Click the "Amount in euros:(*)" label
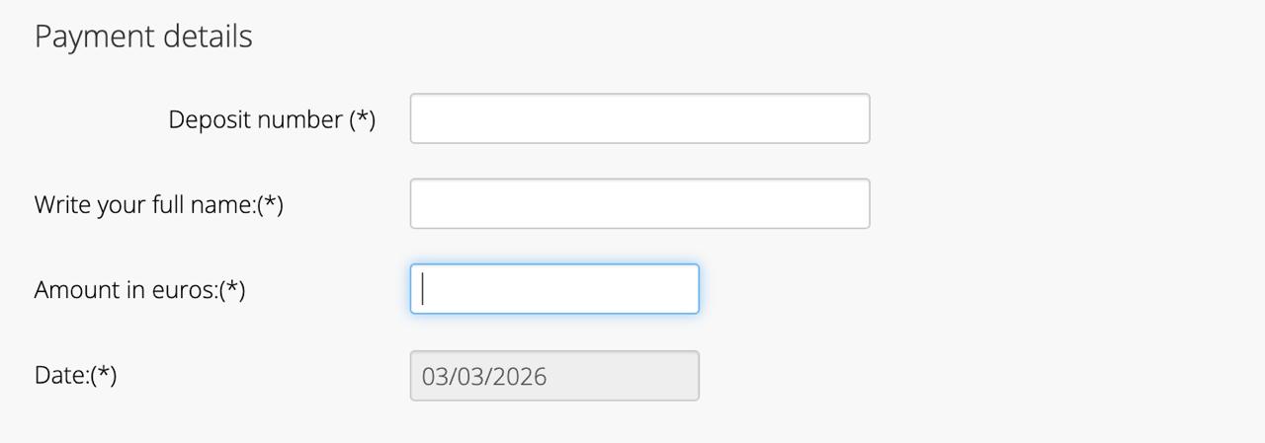This screenshot has width=1265, height=443. 139,290
